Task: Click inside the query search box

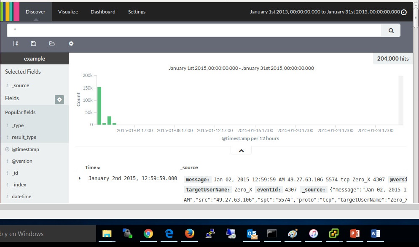Action: [194, 30]
